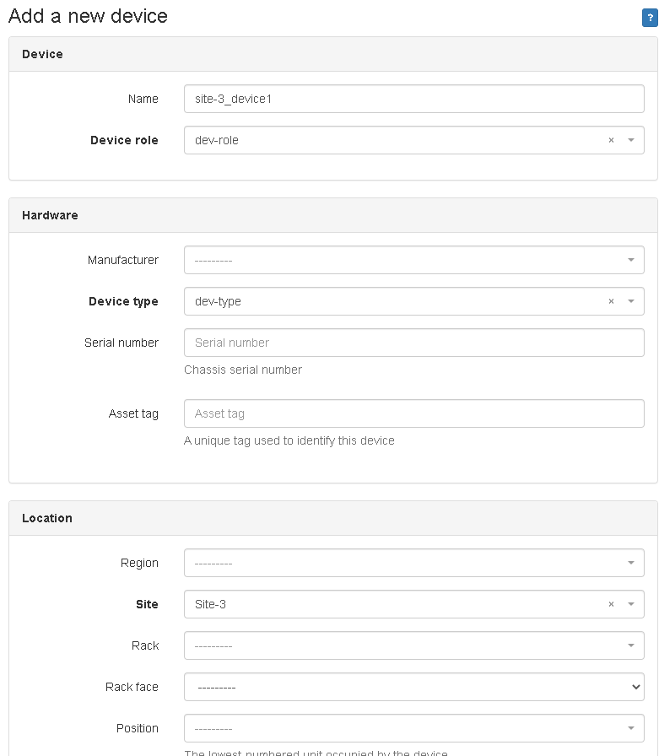Viewport: 659px width, 756px height.
Task: Click the Device panel heading
Action: pyautogui.click(x=42, y=55)
